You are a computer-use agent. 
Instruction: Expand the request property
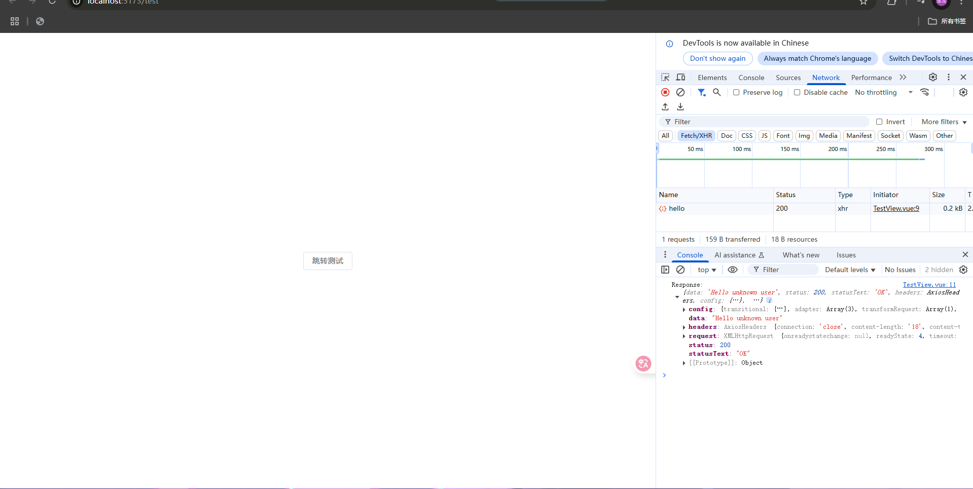pyautogui.click(x=684, y=336)
